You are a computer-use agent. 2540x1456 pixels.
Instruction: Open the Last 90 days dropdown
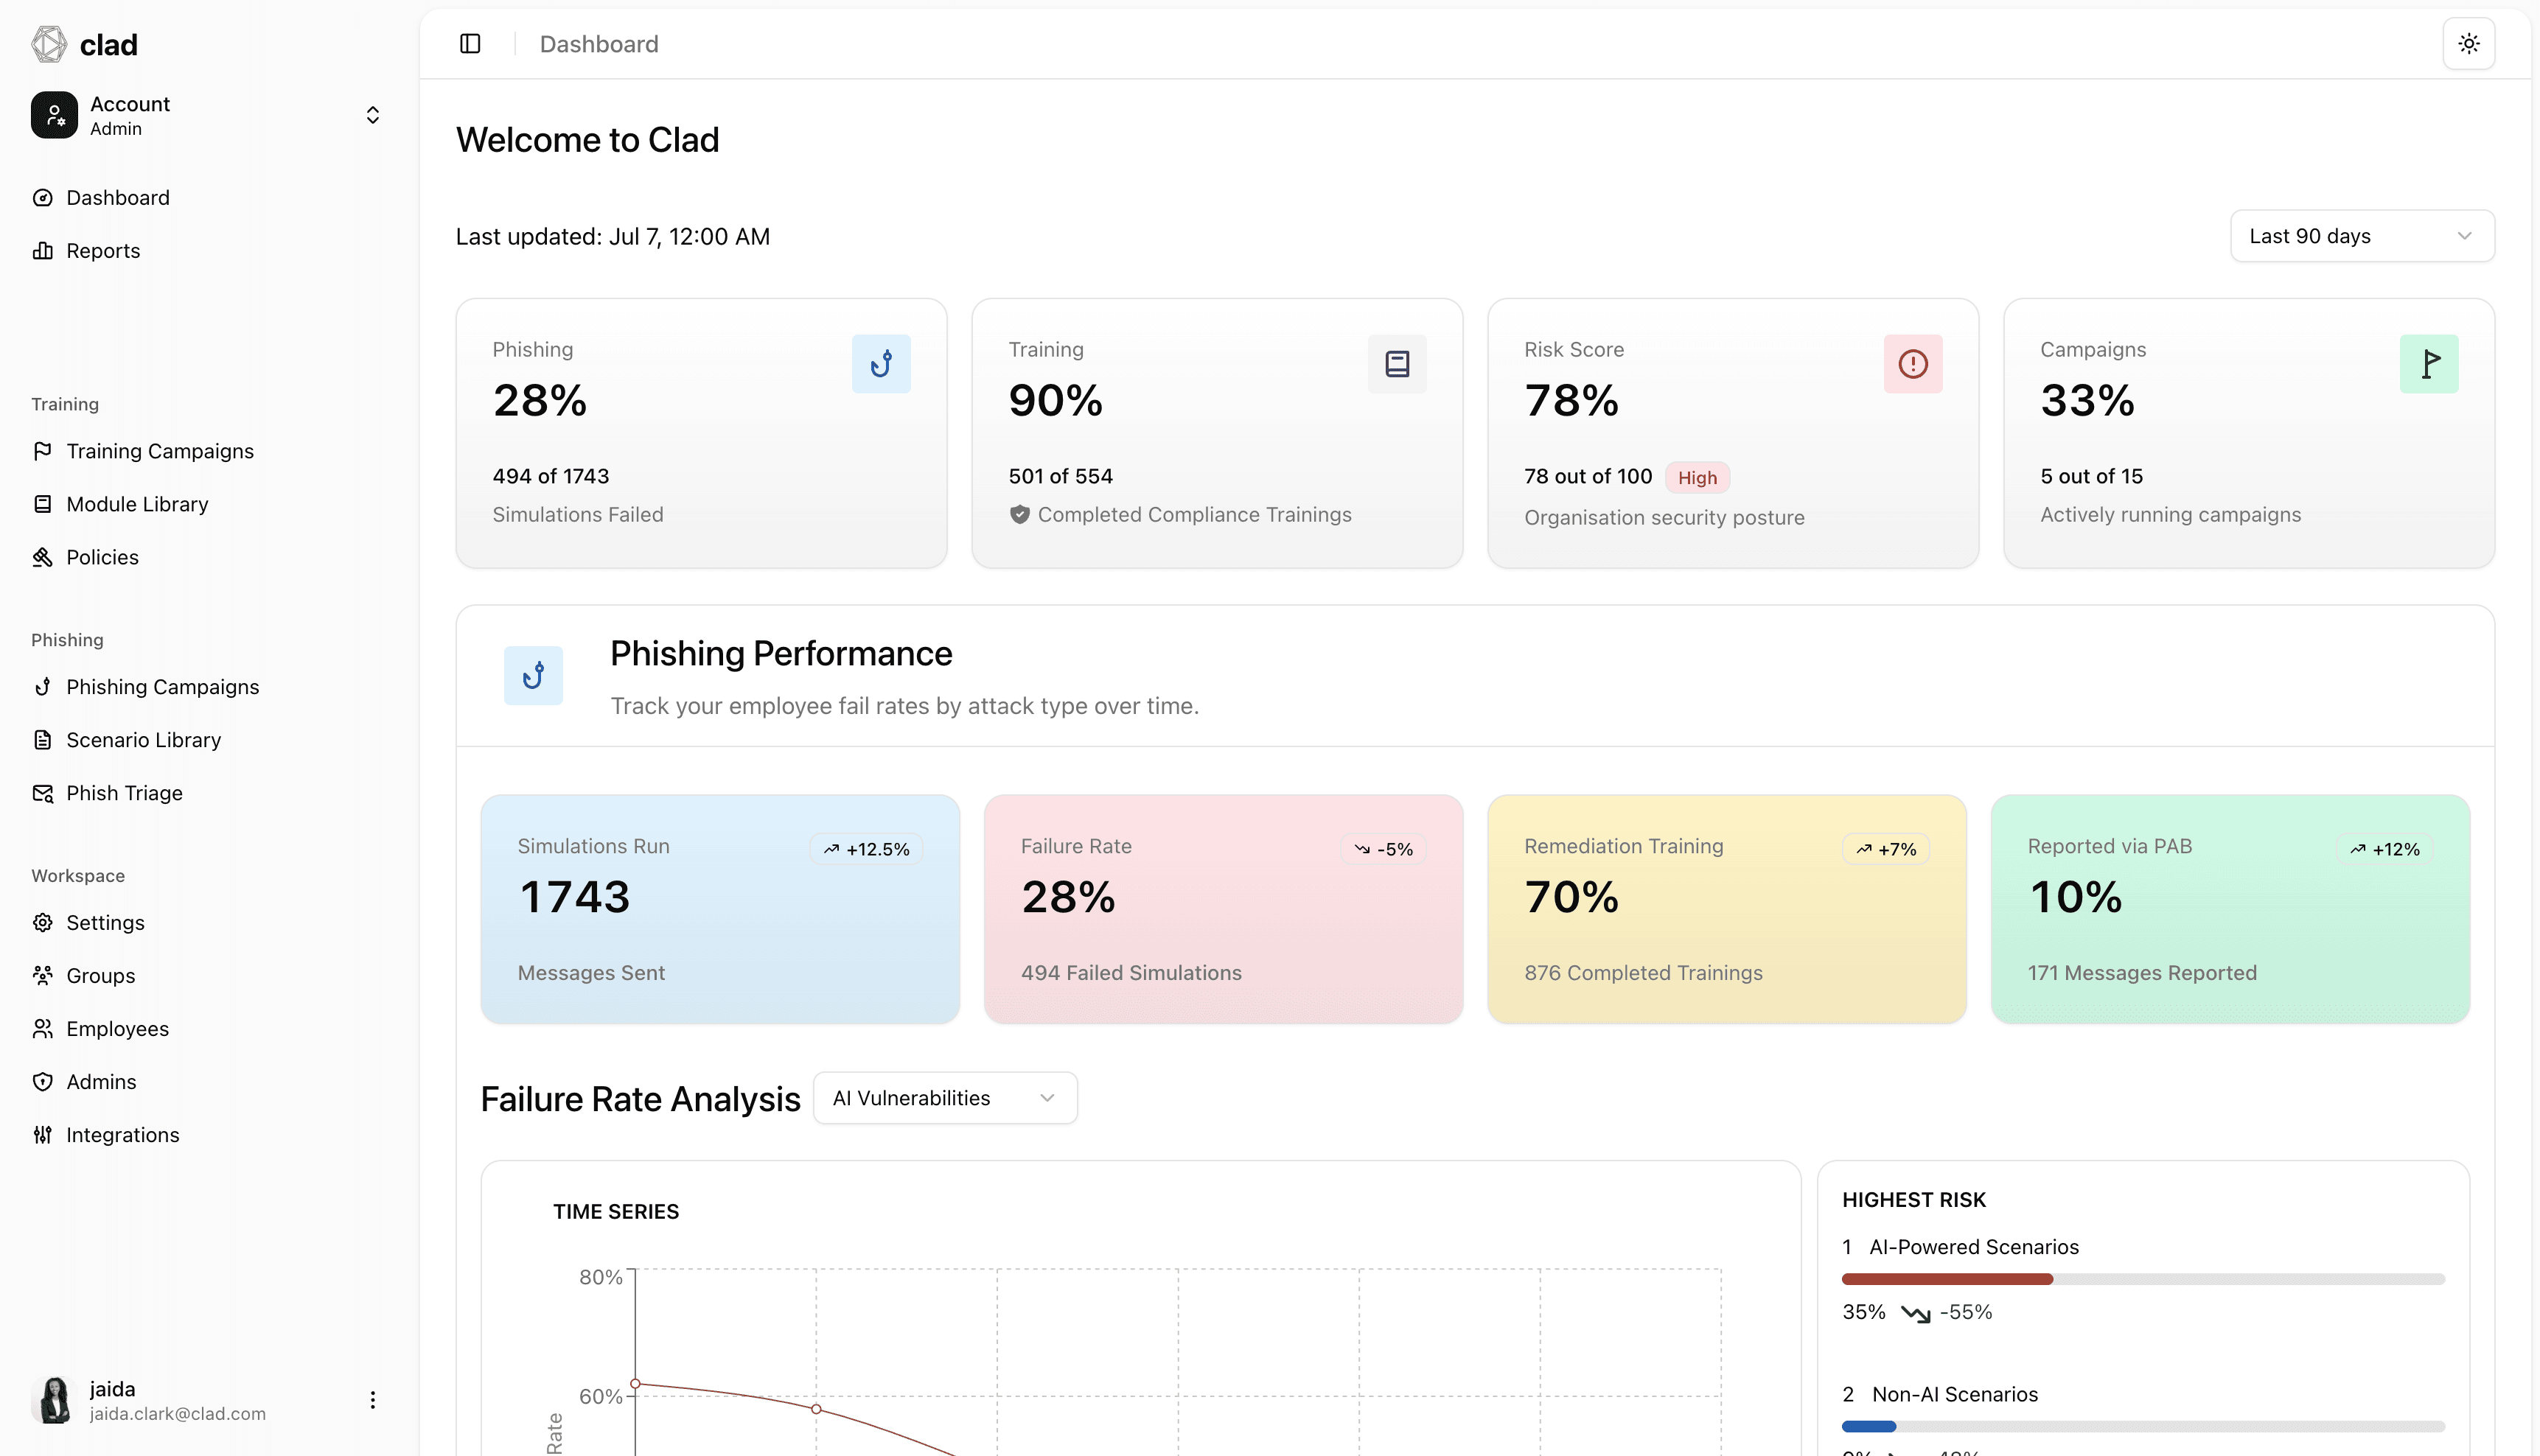tap(2362, 236)
